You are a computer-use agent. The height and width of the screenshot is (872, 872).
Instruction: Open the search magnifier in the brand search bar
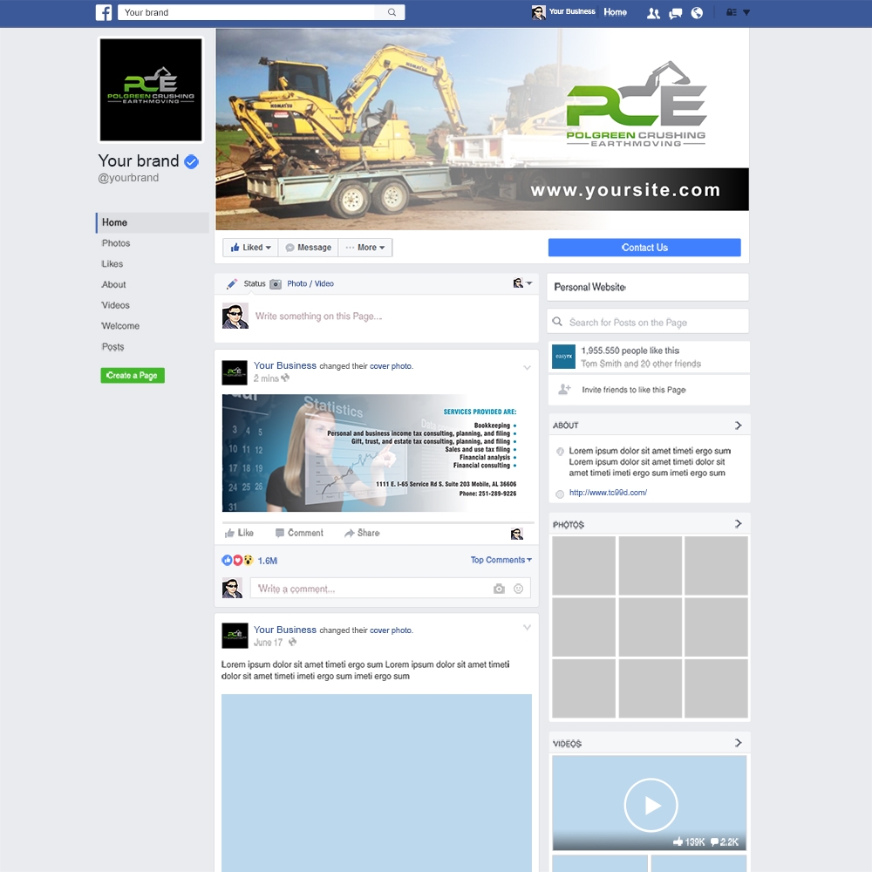(391, 12)
